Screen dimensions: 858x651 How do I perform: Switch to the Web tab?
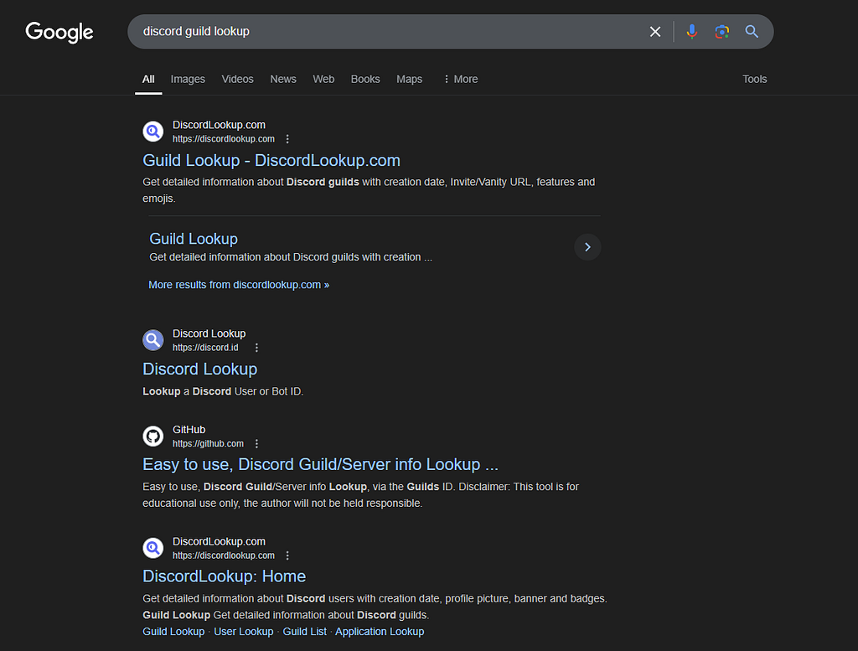pos(323,80)
